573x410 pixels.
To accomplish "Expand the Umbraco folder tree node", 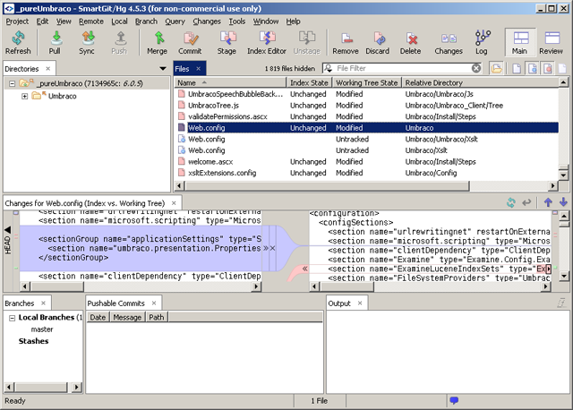I will click(25, 96).
